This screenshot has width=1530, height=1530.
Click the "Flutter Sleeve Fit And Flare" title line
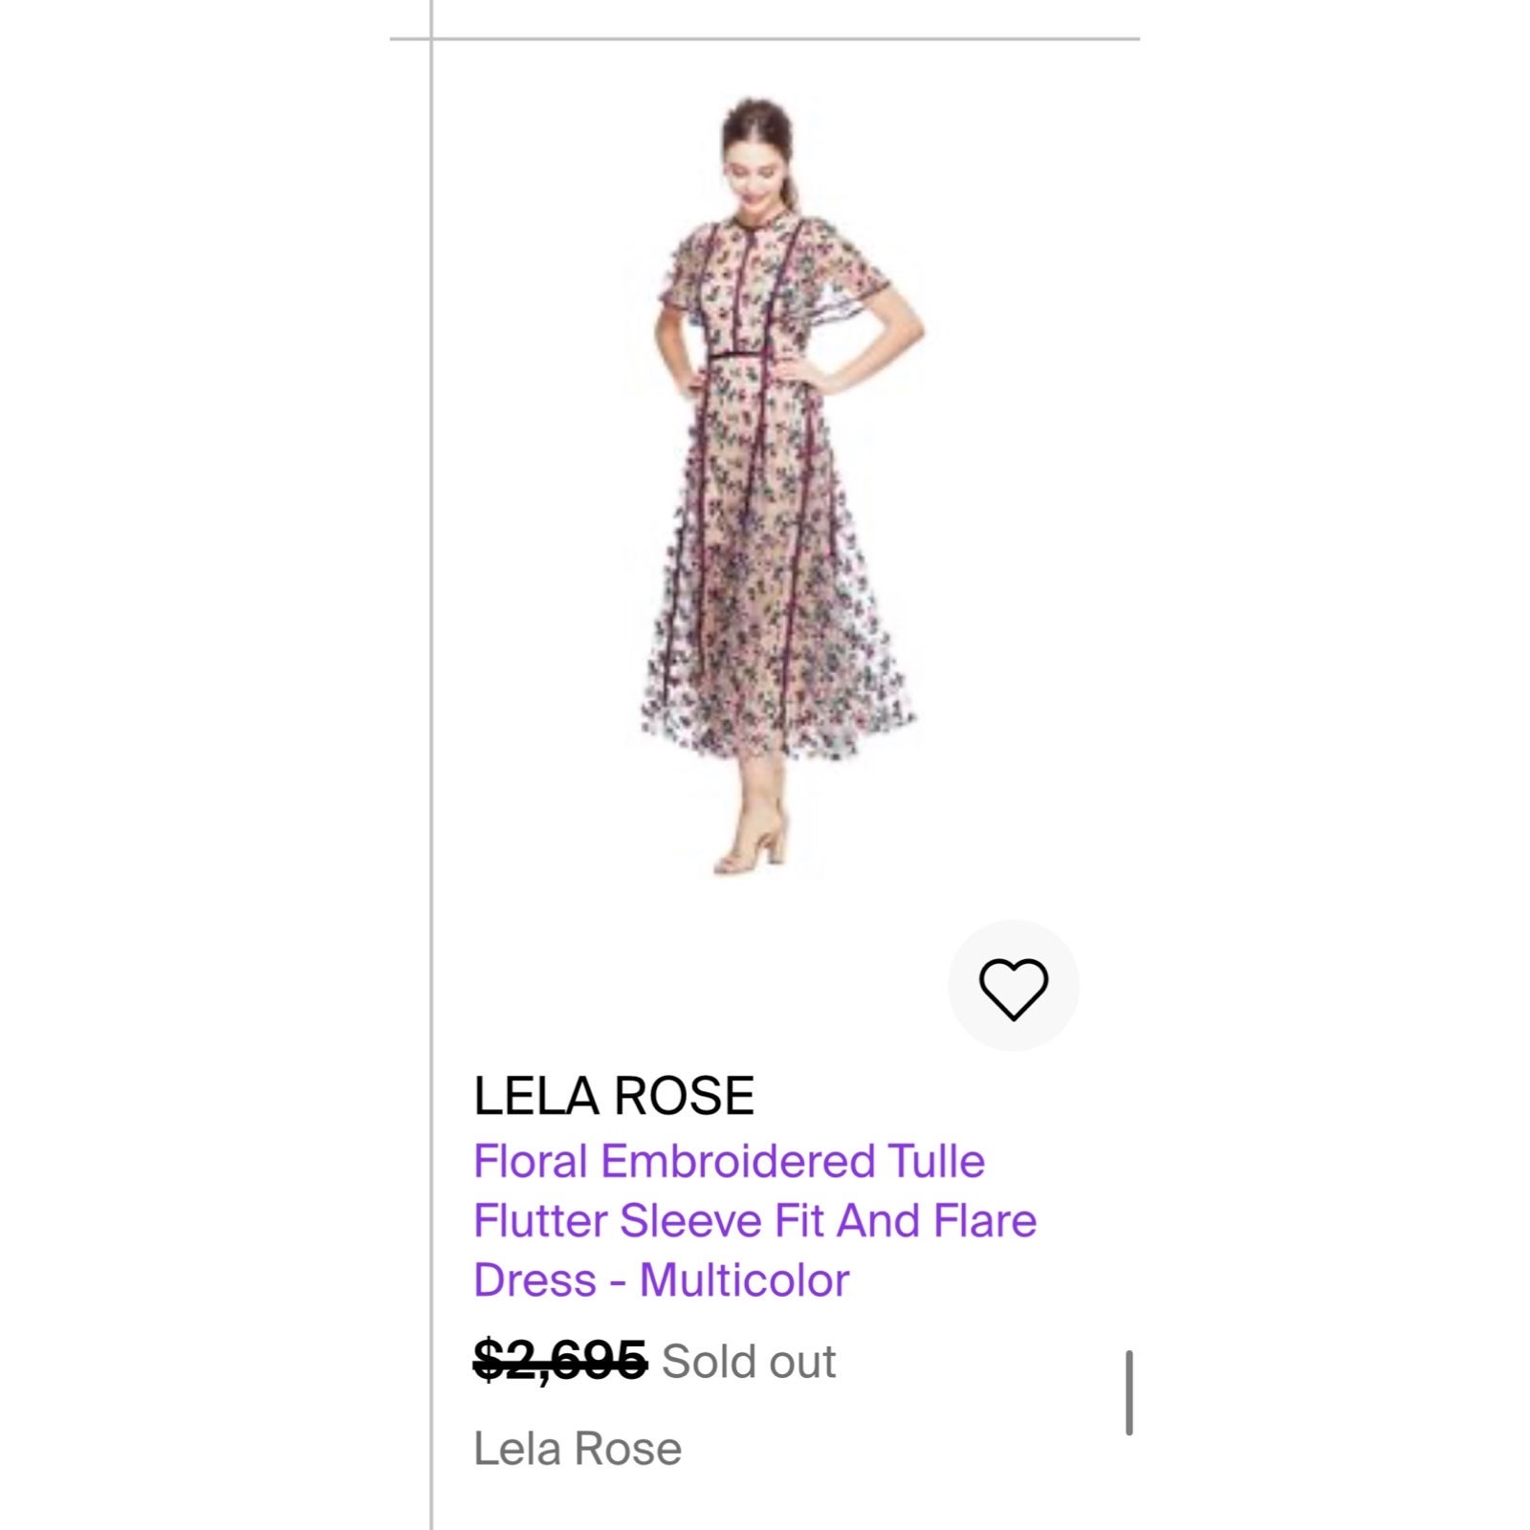(x=755, y=1221)
